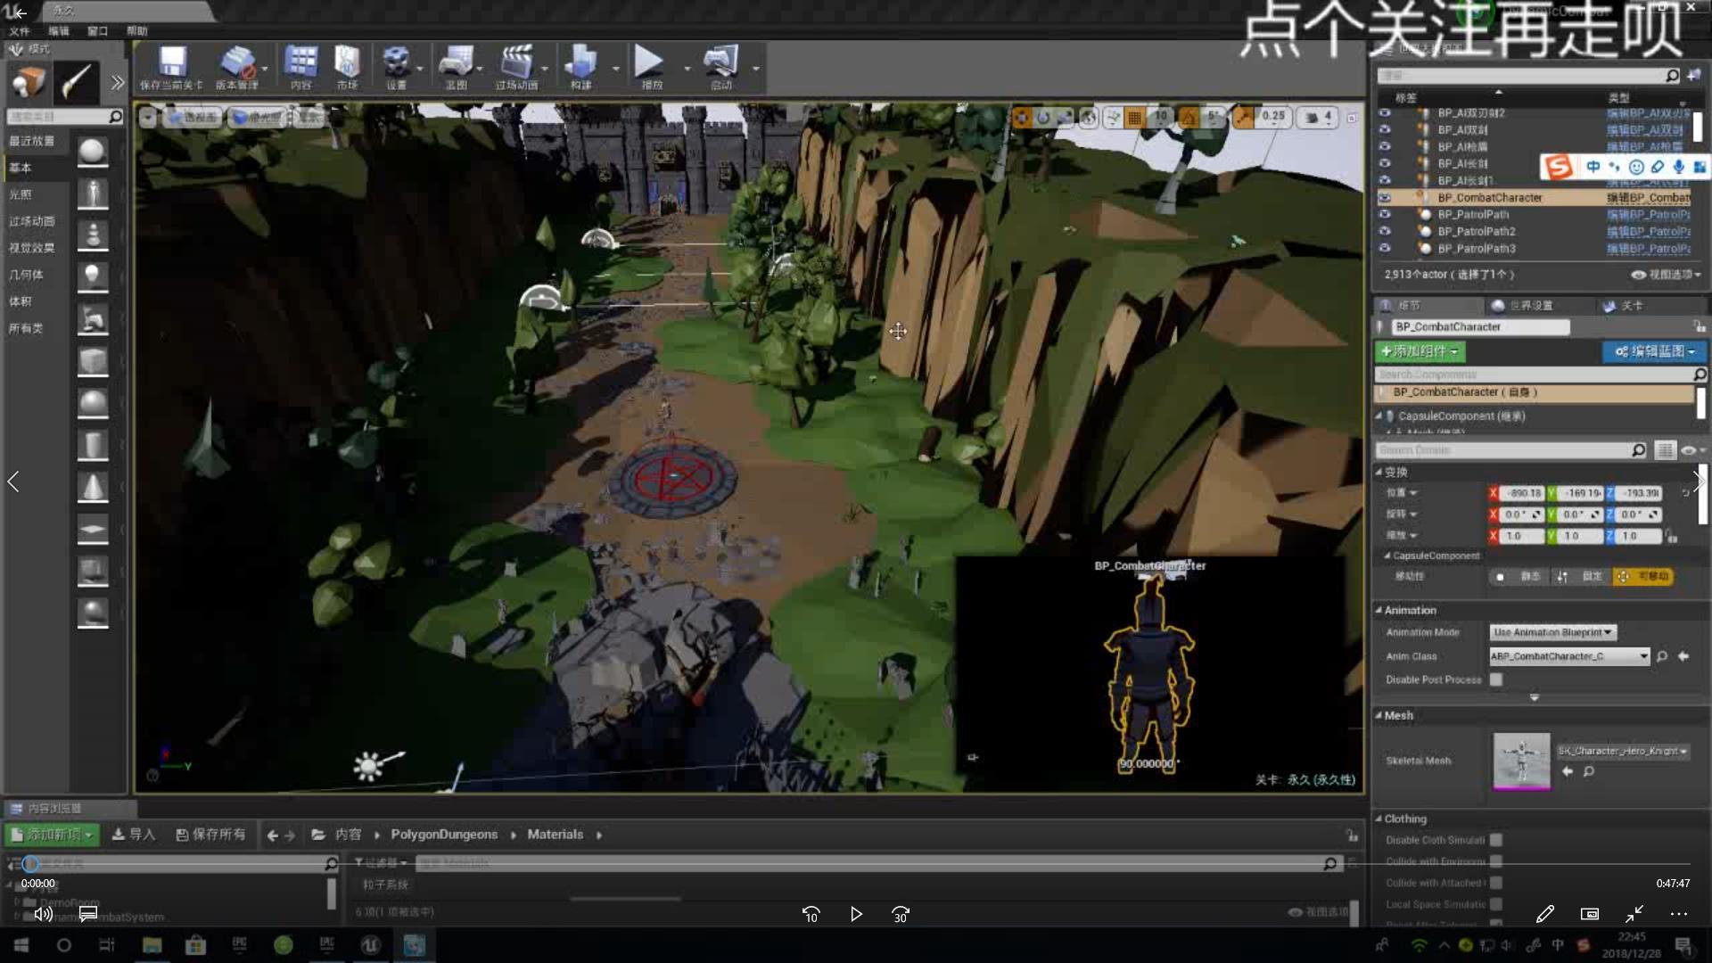Screen dimensions: 1712x963
Task: Pick the point light bulb in placement list
Action: (92, 276)
